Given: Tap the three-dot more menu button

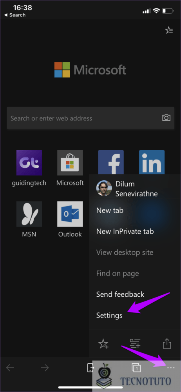Looking at the screenshot, I should pyautogui.click(x=171, y=368).
